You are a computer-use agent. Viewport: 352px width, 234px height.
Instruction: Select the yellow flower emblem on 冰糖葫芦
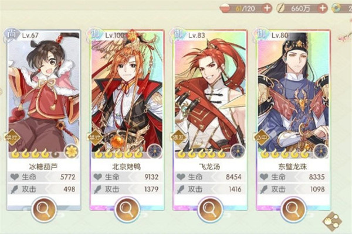tap(72, 151)
